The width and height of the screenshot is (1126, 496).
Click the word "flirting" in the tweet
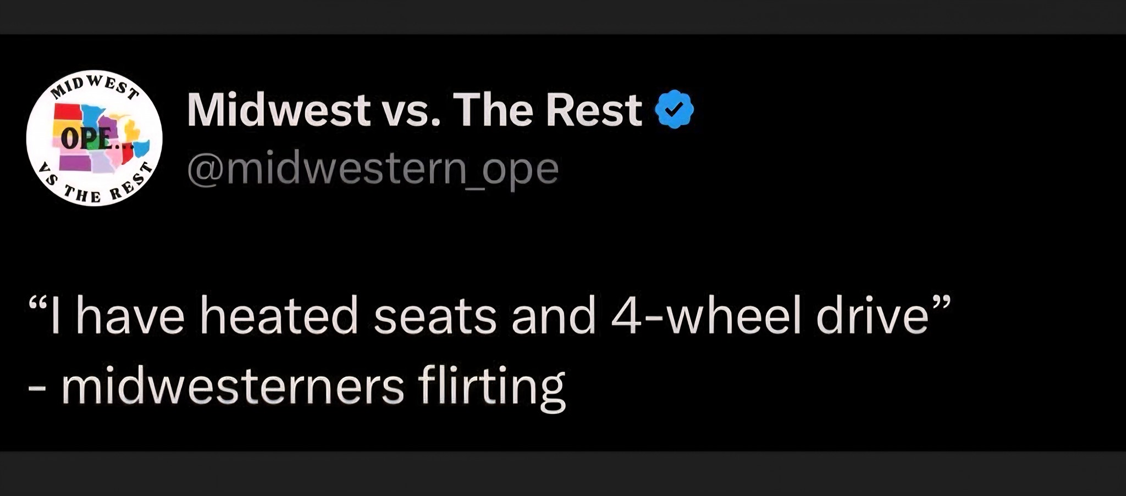point(492,386)
